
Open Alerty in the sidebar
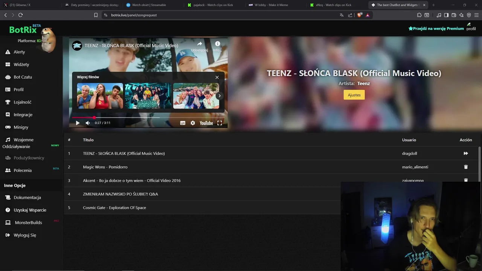tap(19, 52)
